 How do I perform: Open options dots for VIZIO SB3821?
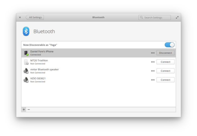(x=153, y=80)
